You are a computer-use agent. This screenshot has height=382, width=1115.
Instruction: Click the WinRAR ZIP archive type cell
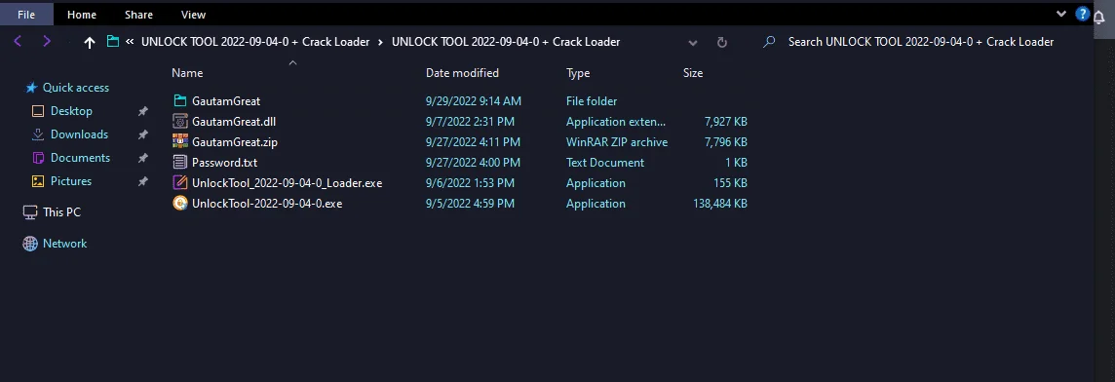point(617,142)
